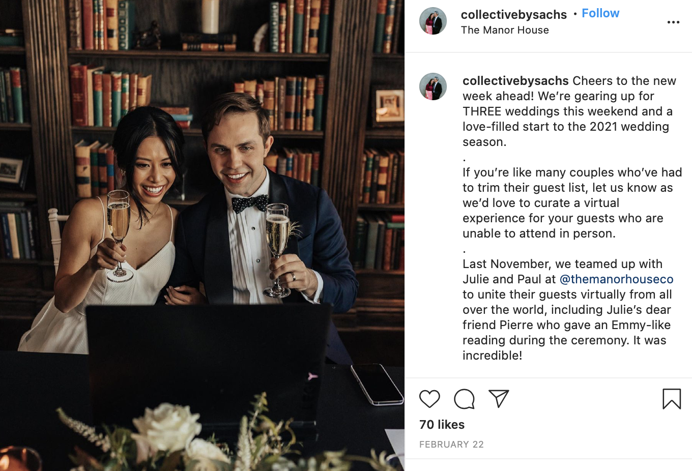Open comments using the speech bubble icon
692x471 pixels.
[x=464, y=399]
